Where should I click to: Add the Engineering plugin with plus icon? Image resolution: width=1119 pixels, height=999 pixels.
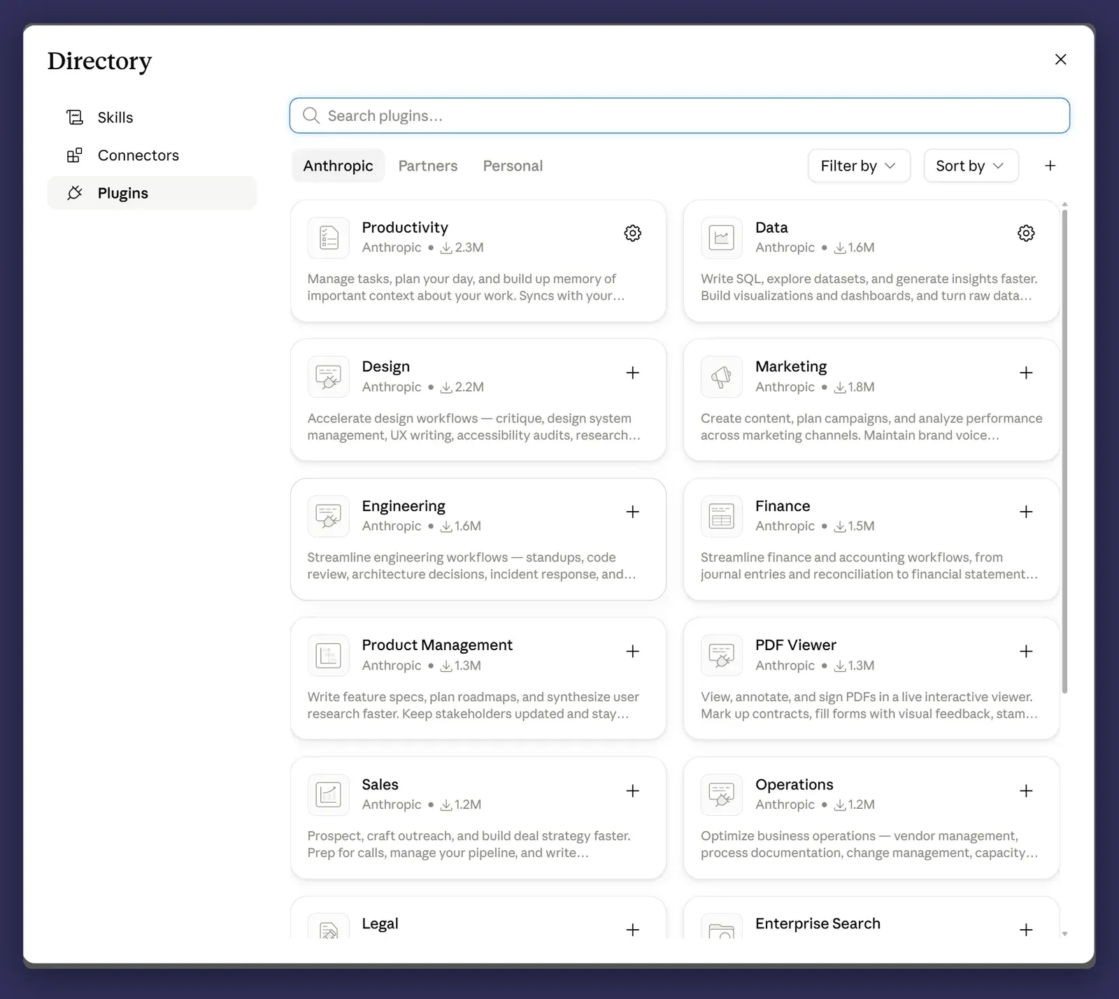pos(632,512)
